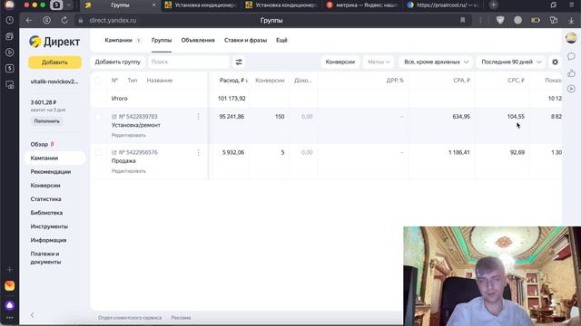The image size is (581, 326).
Task: Open group name Установка/ремонт
Action: (136, 125)
